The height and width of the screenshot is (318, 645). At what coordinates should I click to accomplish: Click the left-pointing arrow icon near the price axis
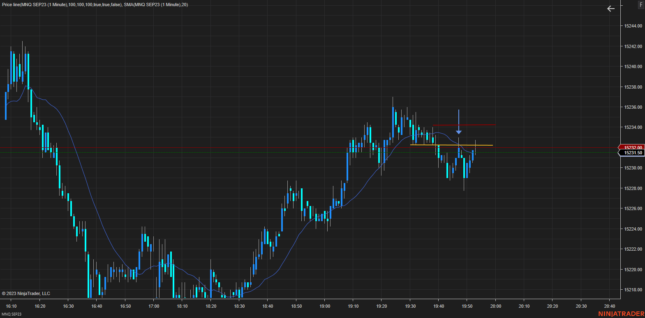(x=611, y=9)
